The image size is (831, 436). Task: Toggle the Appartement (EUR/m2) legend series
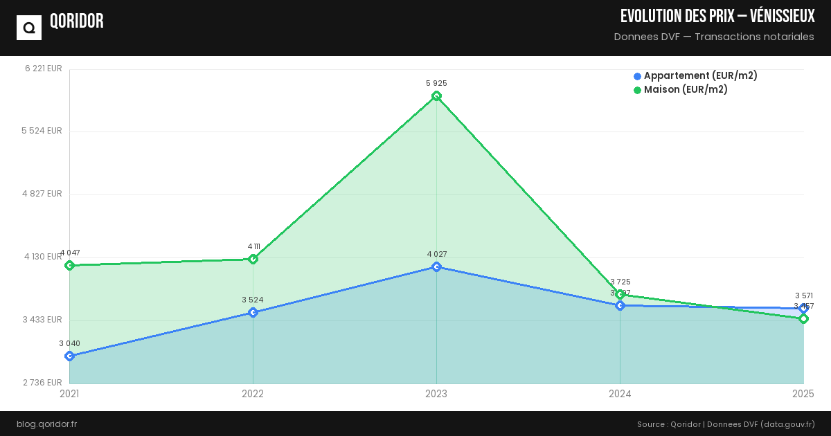[700, 76]
